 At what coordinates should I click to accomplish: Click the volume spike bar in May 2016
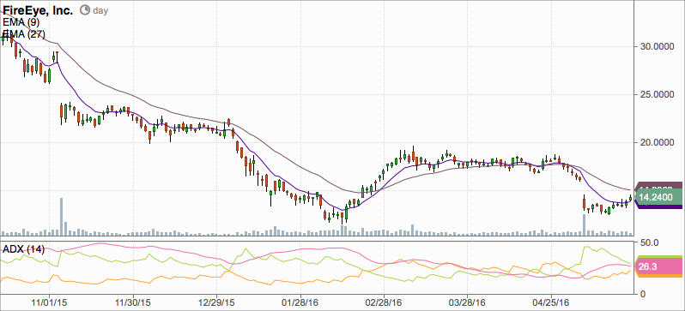(x=584, y=224)
